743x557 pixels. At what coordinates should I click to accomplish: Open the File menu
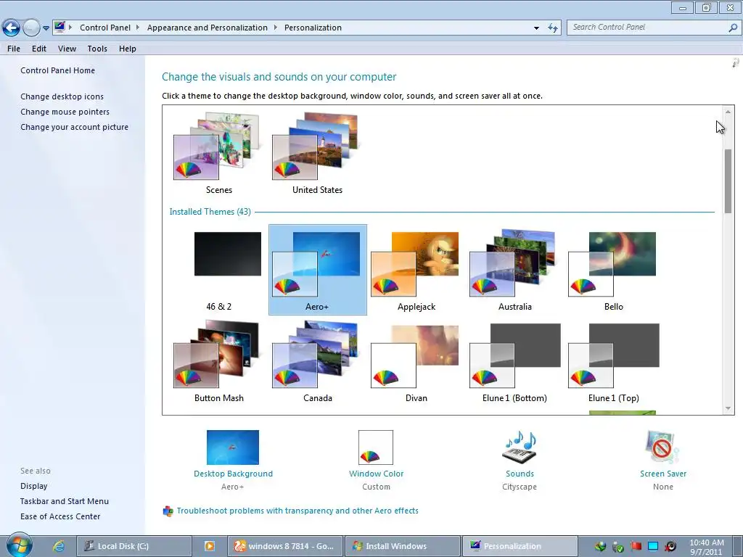pos(14,49)
